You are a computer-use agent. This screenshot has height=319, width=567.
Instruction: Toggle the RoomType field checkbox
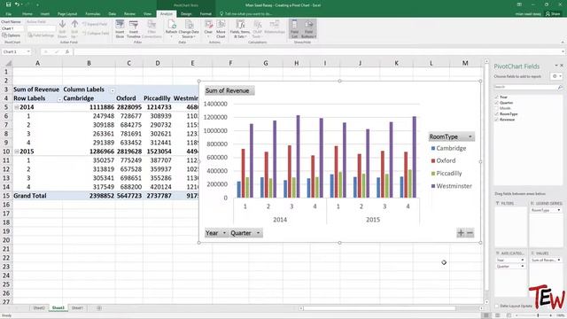pos(496,113)
